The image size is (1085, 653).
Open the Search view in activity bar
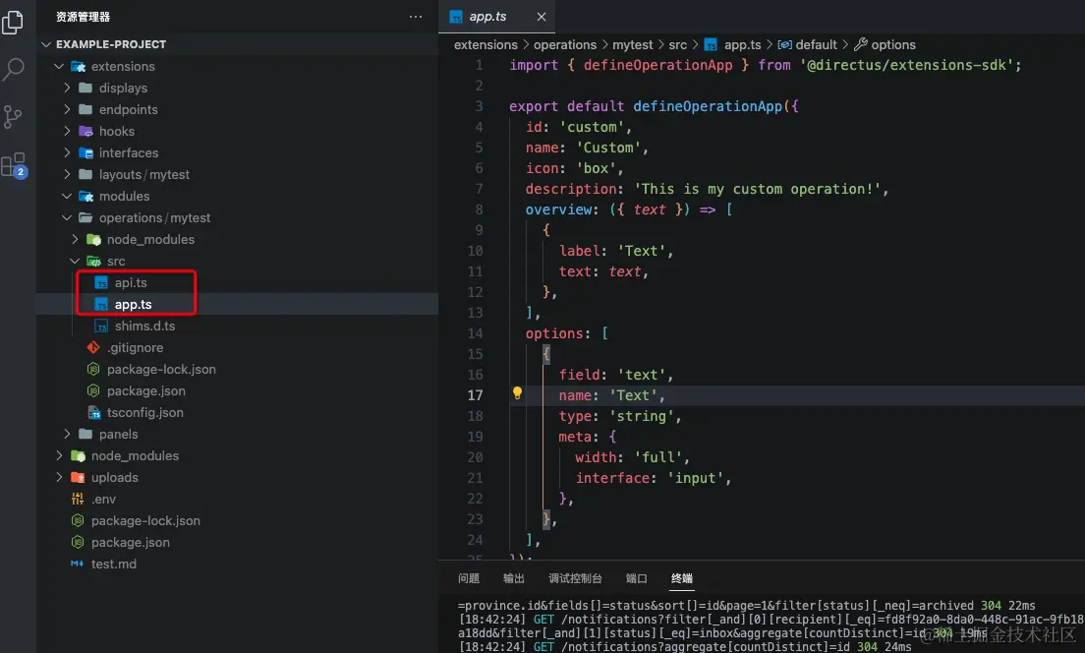[x=13, y=69]
